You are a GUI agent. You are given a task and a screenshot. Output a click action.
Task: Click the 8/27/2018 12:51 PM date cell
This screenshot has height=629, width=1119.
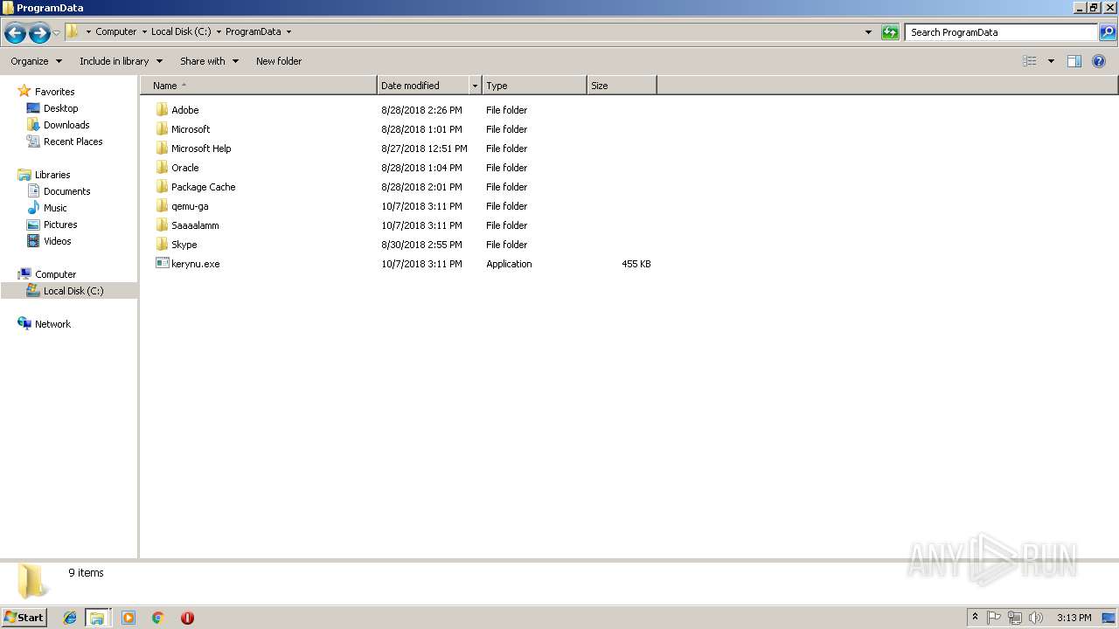[x=424, y=149]
